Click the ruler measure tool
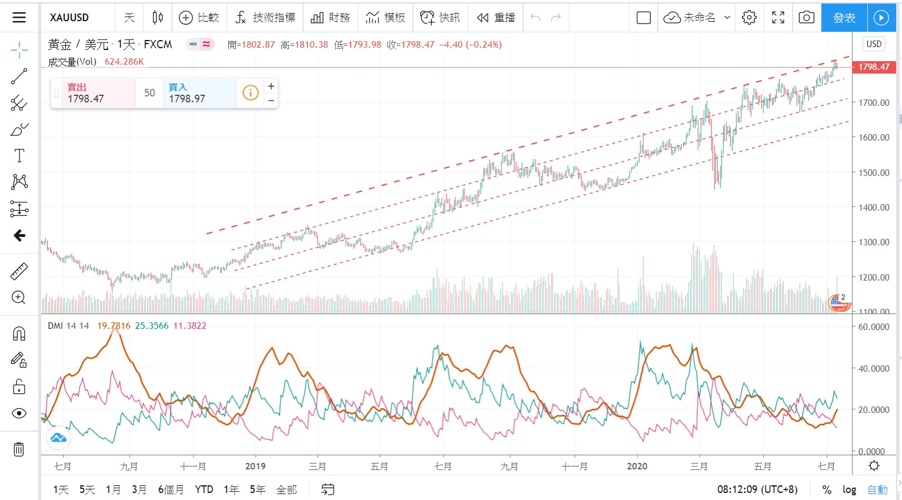The image size is (902, 500). 19,272
